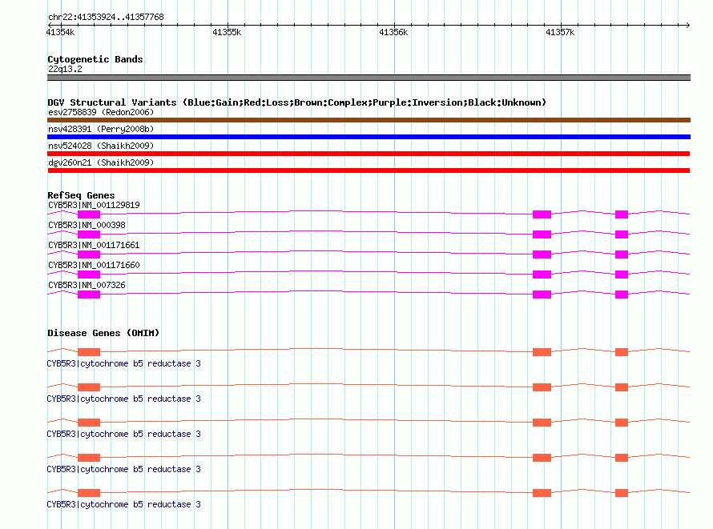Open the fourth OMIM CYB5R3|cytochrome b5 reductase 3 link
The width and height of the screenshot is (713, 529).
point(123,469)
